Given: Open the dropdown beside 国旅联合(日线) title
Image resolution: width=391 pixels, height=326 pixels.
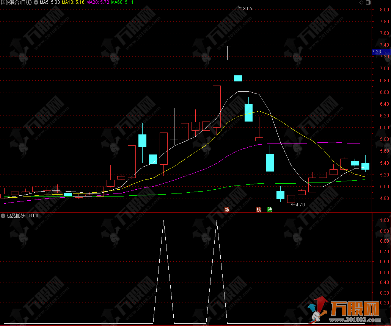Looking at the screenshot, I should (36, 3).
